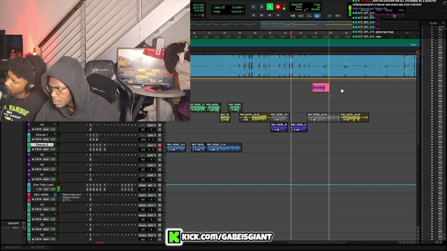Viewport: 447px width, 251px height.
Task: Select the Don Tolly Lead track name
Action: tap(43, 185)
